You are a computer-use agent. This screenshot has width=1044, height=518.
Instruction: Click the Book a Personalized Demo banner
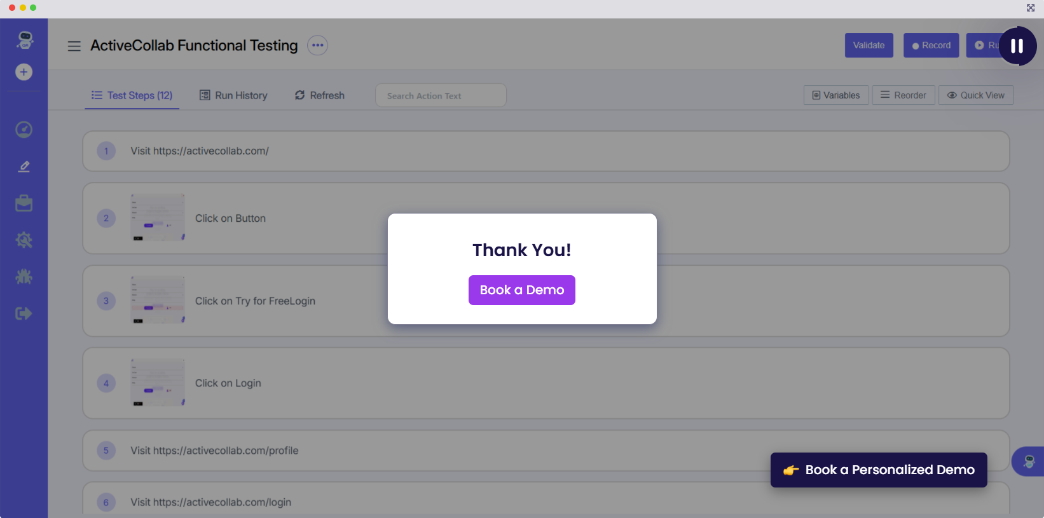coord(878,470)
